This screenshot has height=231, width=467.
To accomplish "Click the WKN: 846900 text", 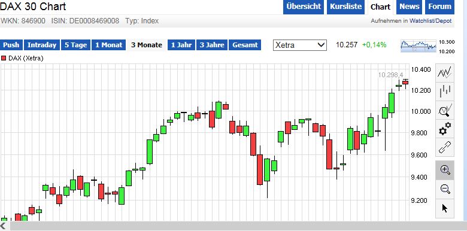I will click(23, 21).
